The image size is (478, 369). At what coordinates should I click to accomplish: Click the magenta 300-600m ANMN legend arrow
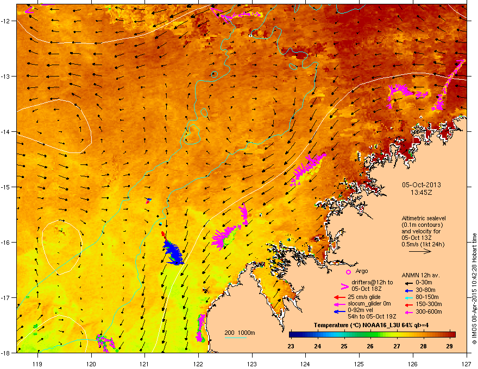[408, 312]
